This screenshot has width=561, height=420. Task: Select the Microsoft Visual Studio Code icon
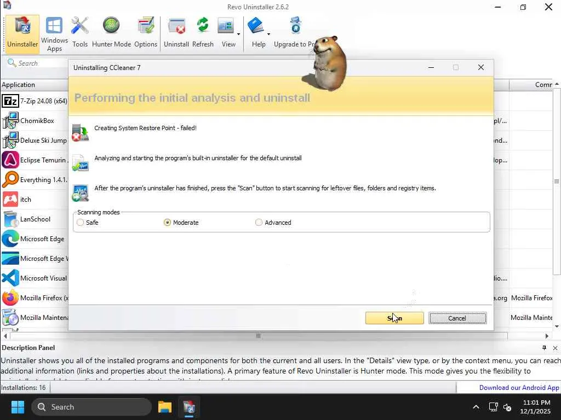click(x=10, y=278)
